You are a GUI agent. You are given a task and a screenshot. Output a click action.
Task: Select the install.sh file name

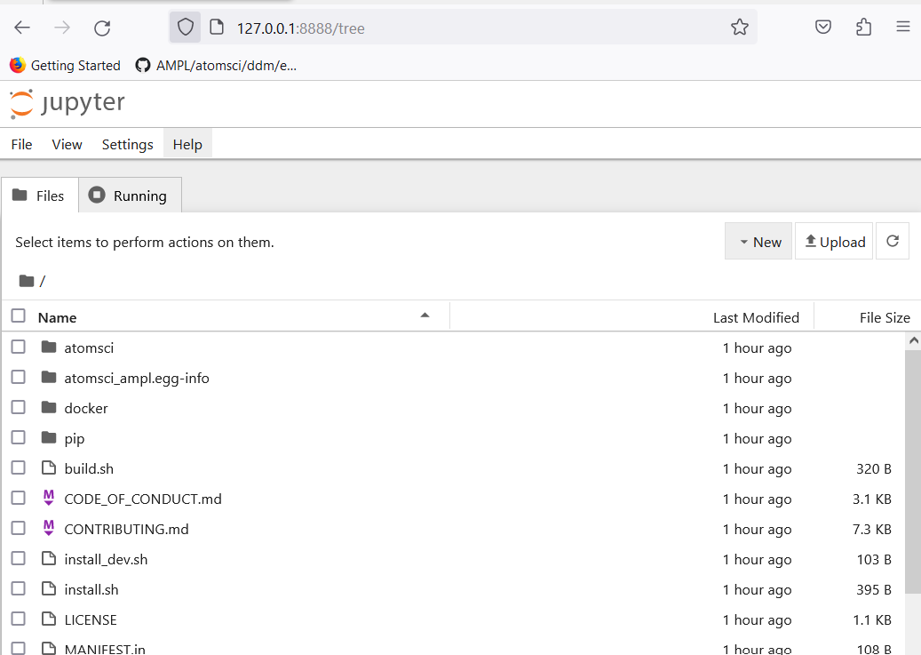(x=91, y=590)
